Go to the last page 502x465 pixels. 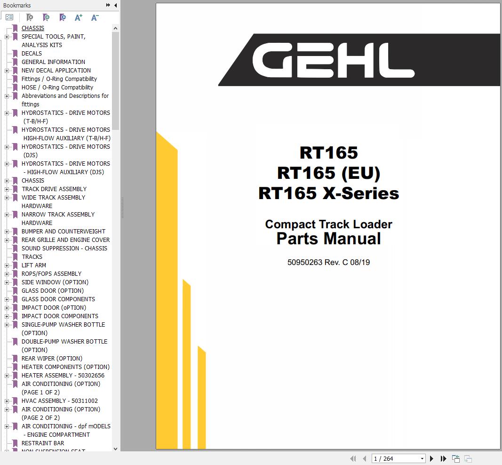(x=443, y=458)
